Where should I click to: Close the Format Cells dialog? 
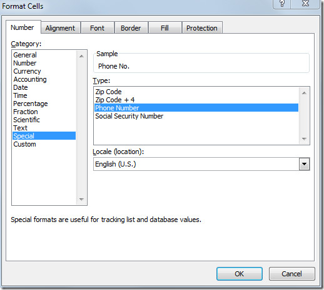coord(305,4)
